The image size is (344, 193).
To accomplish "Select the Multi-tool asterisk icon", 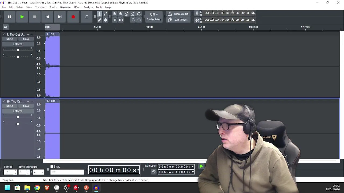I will (106, 20).
